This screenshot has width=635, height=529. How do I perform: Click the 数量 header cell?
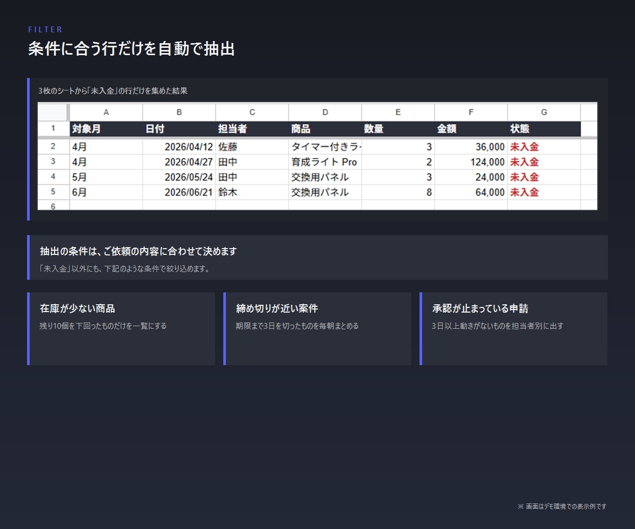click(x=398, y=128)
